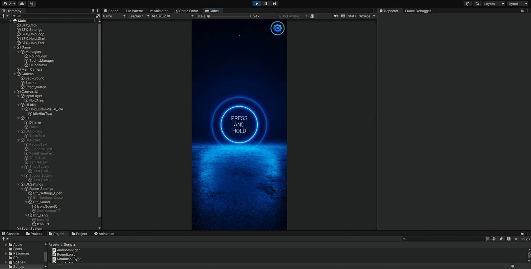
Task: Click the blue settings gear in game view
Action: click(277, 28)
